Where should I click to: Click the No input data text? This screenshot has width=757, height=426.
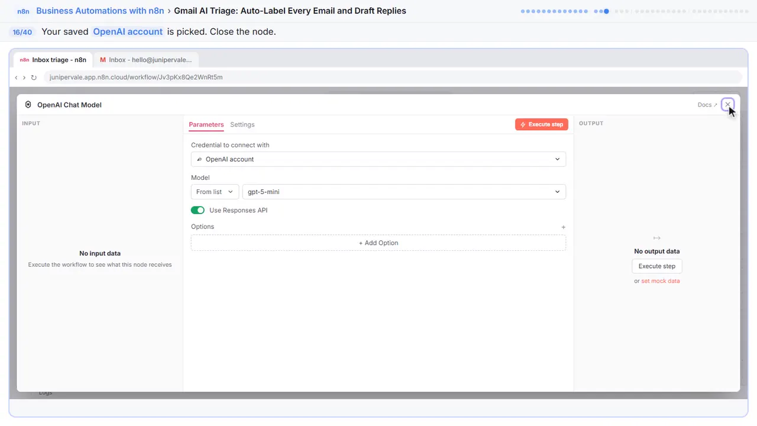pos(100,253)
